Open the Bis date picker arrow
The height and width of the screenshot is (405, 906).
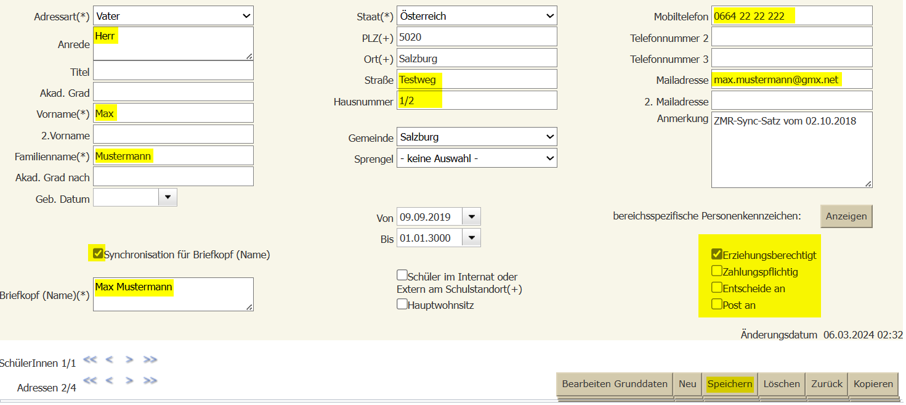pyautogui.click(x=472, y=238)
